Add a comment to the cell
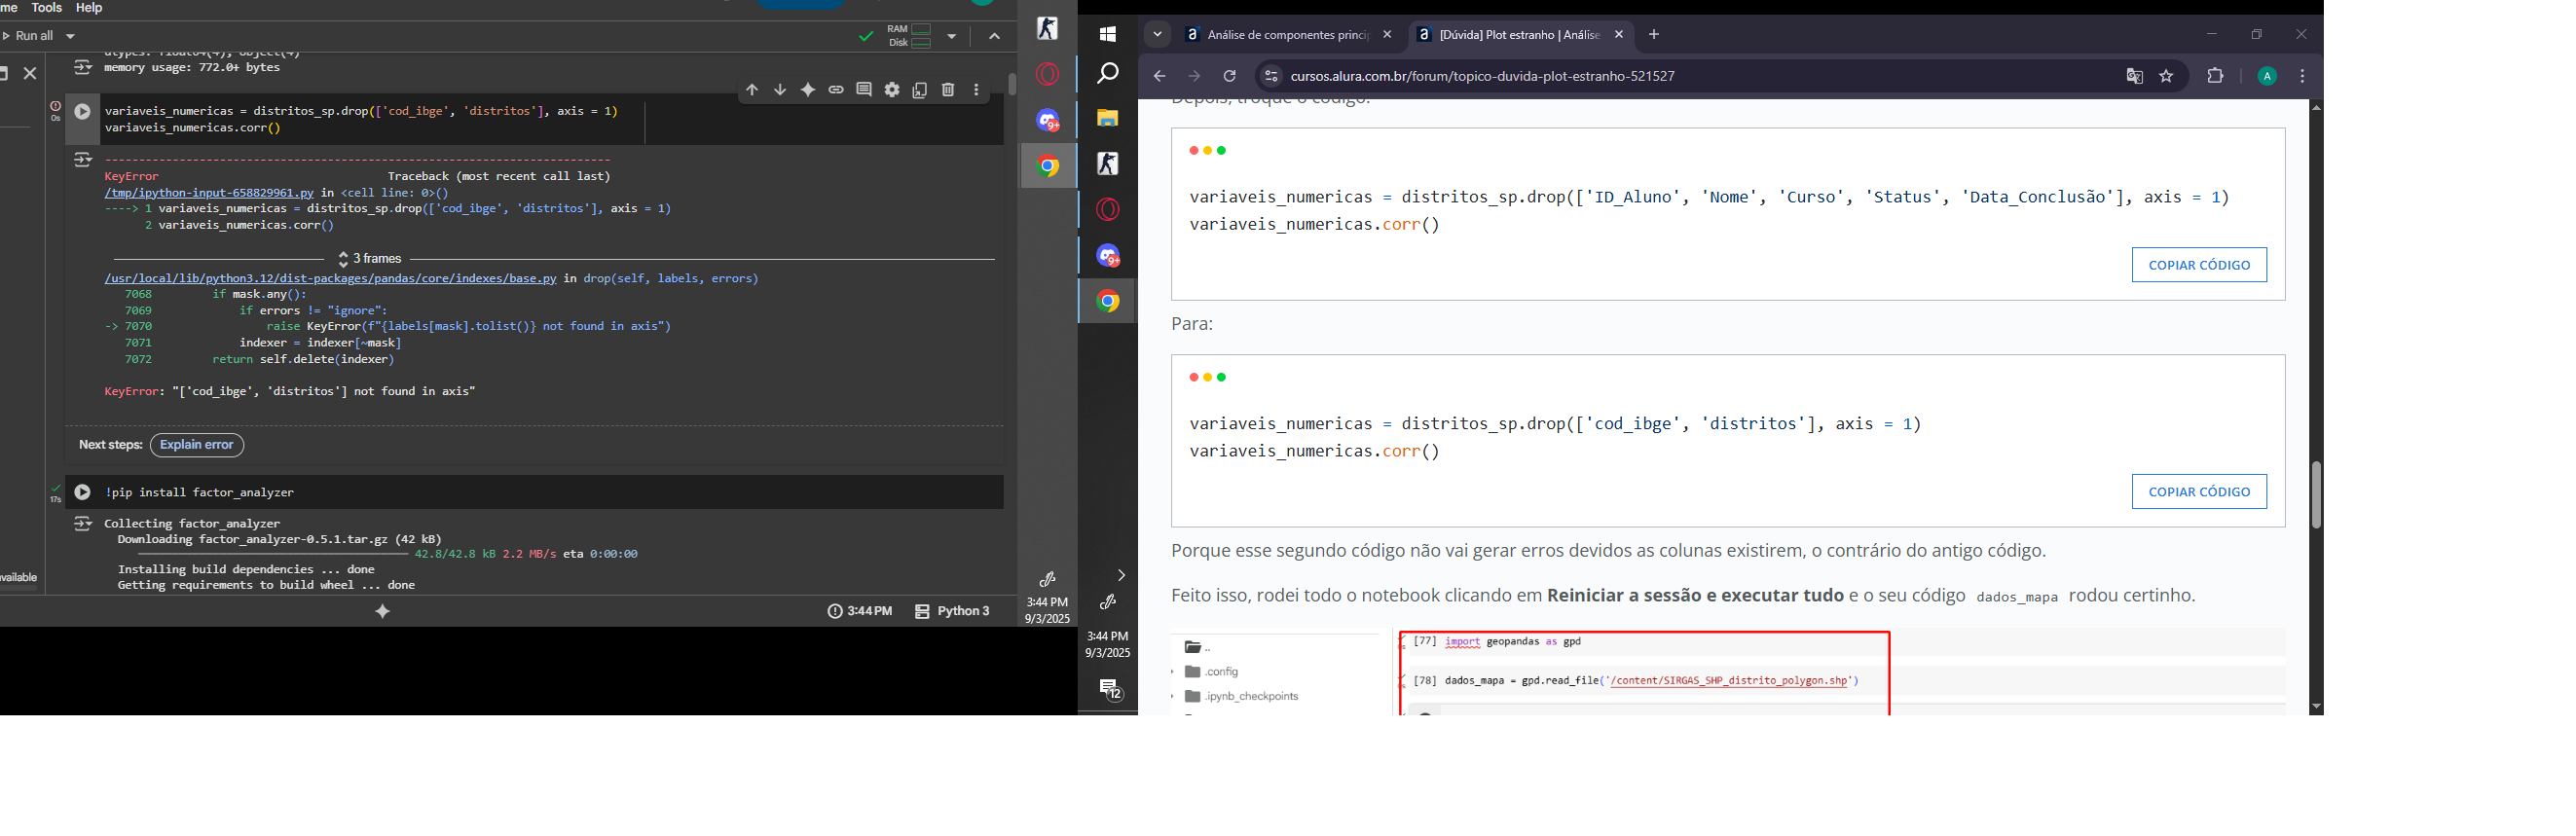2576x836 pixels. tap(864, 90)
